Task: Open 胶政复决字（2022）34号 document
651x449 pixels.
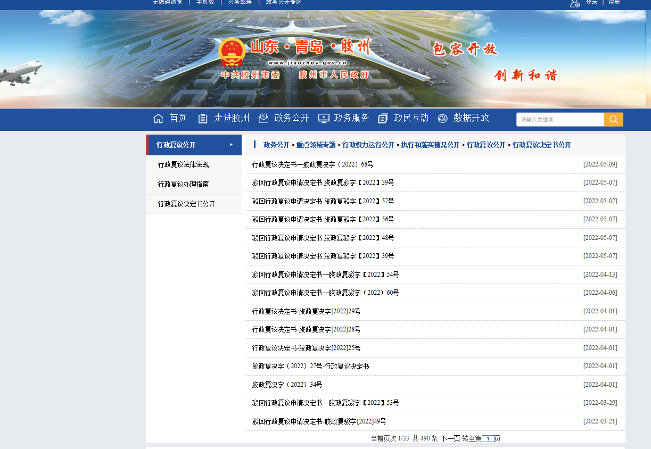Action: tap(287, 385)
